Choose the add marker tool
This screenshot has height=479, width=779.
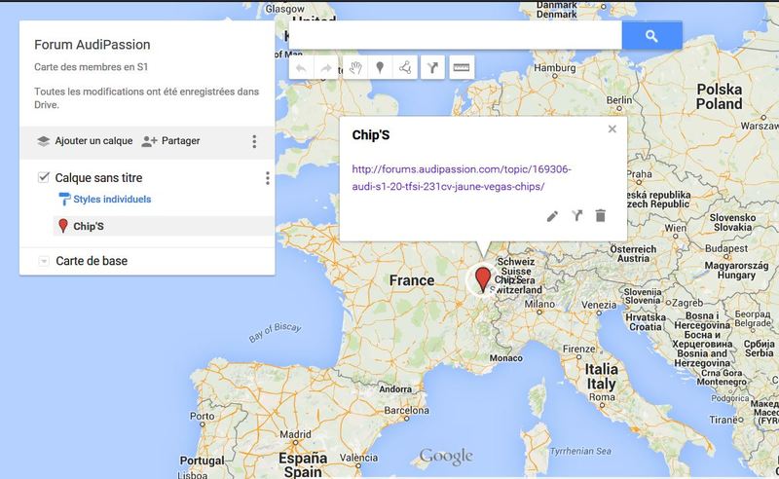pyautogui.click(x=379, y=68)
